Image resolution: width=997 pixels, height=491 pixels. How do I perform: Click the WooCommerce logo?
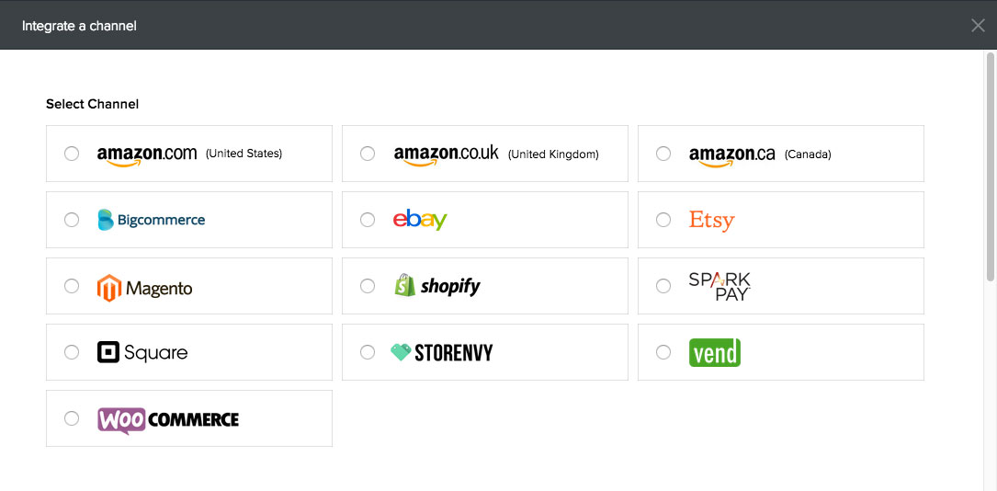[x=168, y=419]
